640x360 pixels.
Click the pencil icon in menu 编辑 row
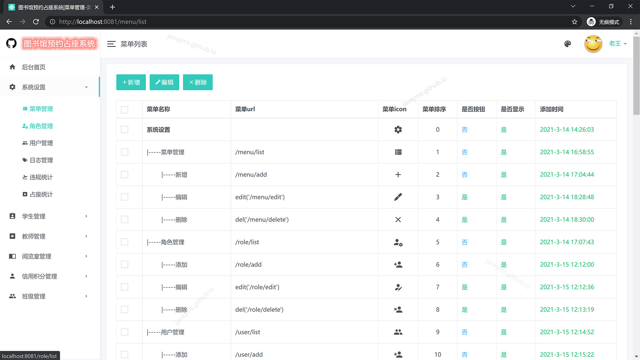[398, 197]
